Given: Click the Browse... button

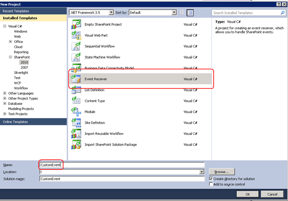Looking at the screenshot, I should (222, 172).
